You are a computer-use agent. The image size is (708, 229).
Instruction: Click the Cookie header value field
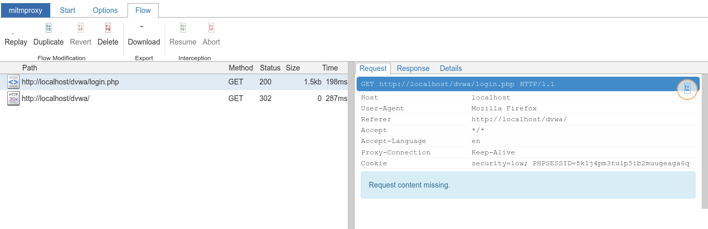580,163
